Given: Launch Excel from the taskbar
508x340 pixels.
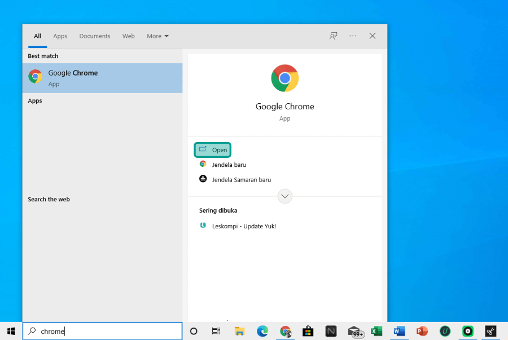Looking at the screenshot, I should tap(376, 332).
